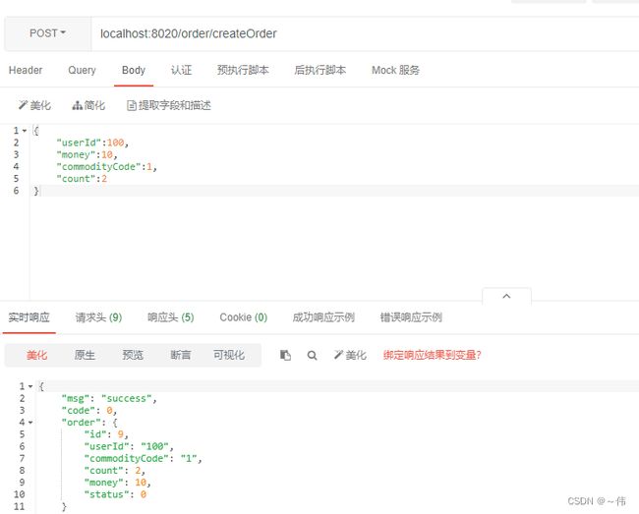Switch to the Header tab
Image resolution: width=639 pixels, height=514 pixels.
[x=26, y=70]
